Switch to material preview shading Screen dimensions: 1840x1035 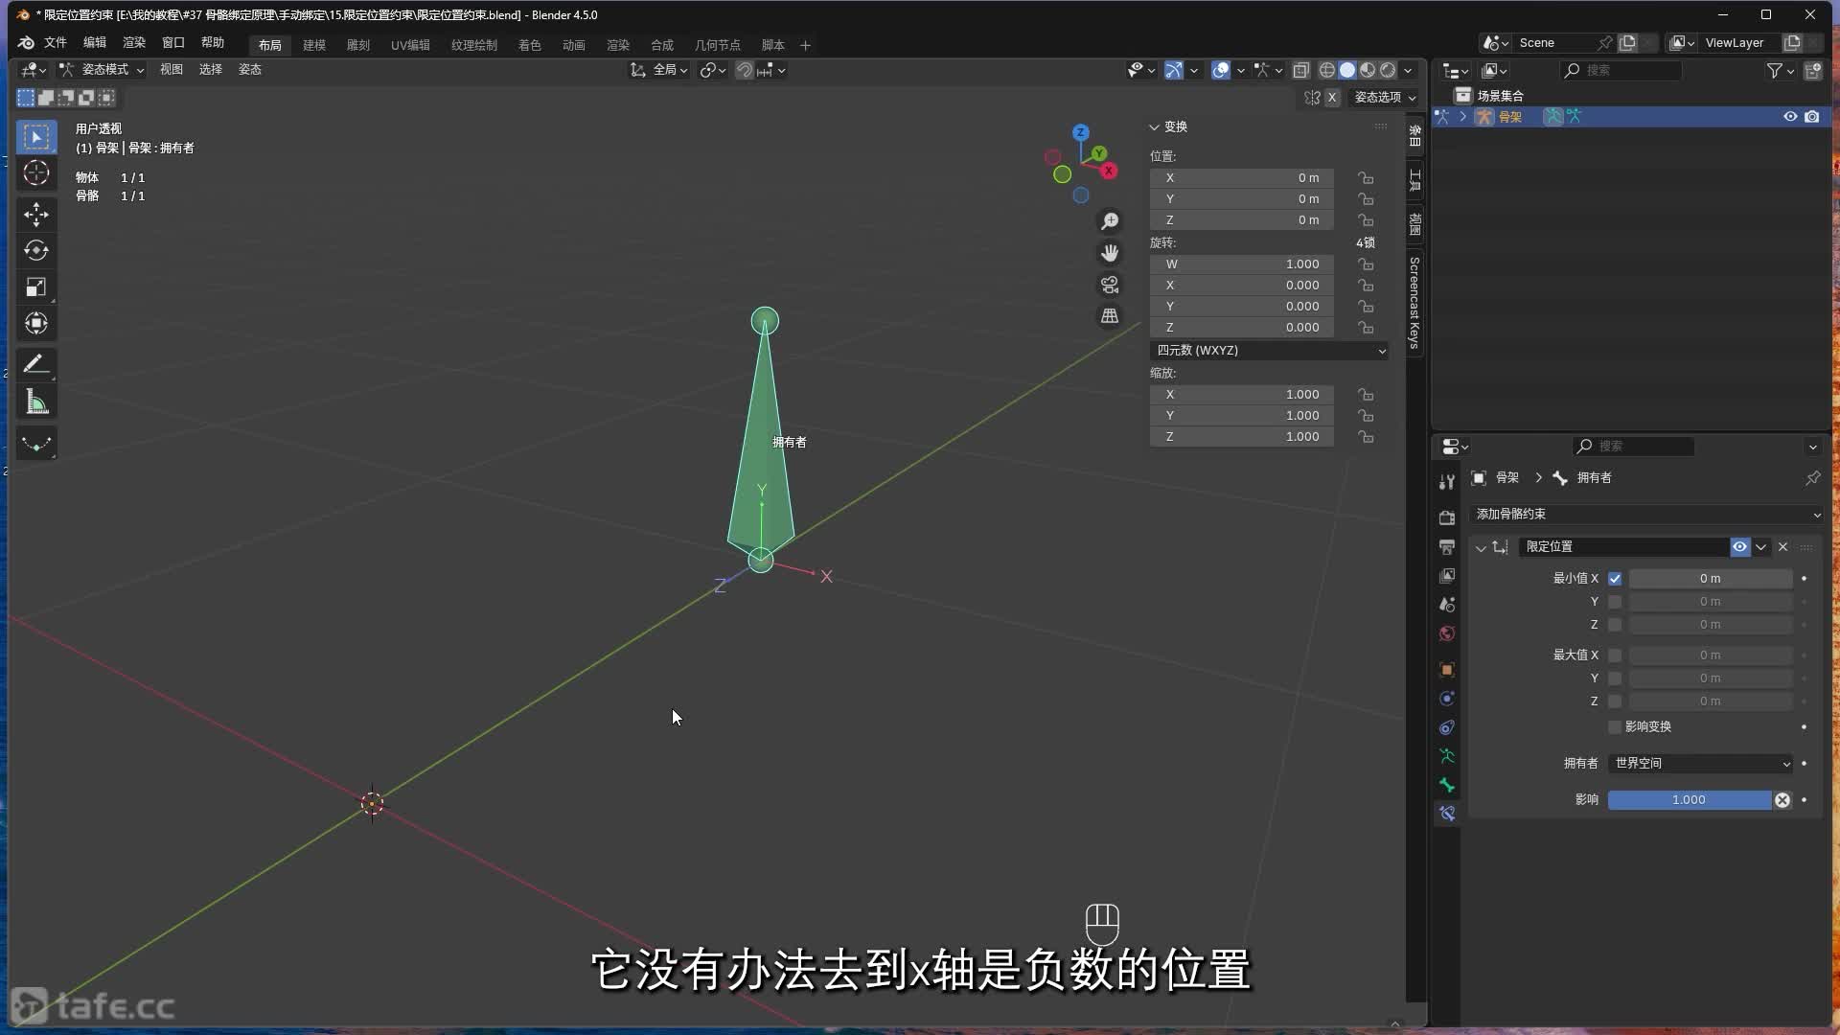point(1368,70)
